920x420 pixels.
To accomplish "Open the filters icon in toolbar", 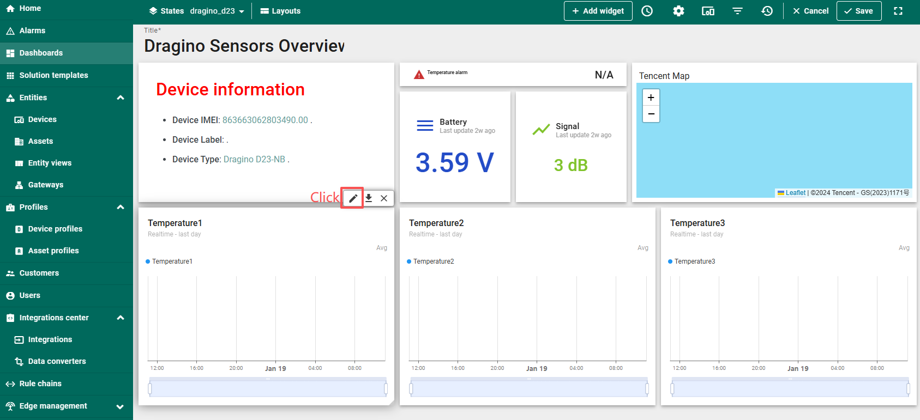I will point(737,11).
